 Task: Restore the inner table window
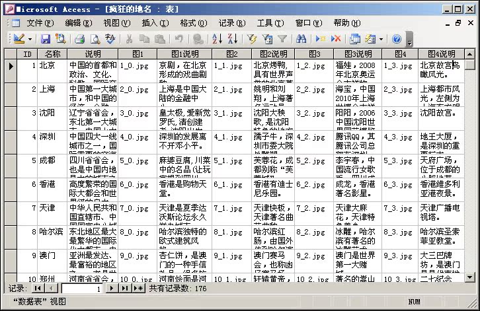click(x=459, y=23)
